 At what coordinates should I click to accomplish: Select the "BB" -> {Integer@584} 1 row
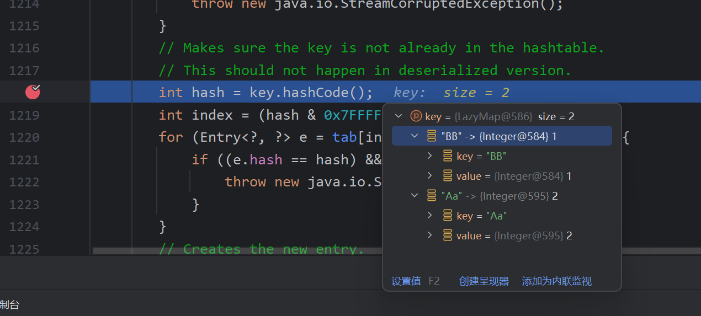(x=502, y=136)
